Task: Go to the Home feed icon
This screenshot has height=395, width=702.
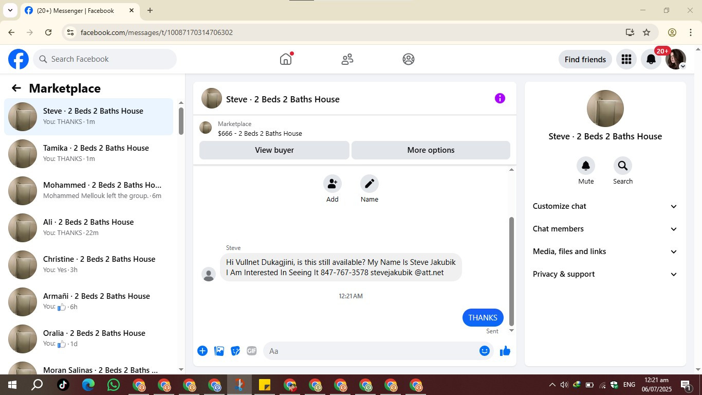Action: 286,59
